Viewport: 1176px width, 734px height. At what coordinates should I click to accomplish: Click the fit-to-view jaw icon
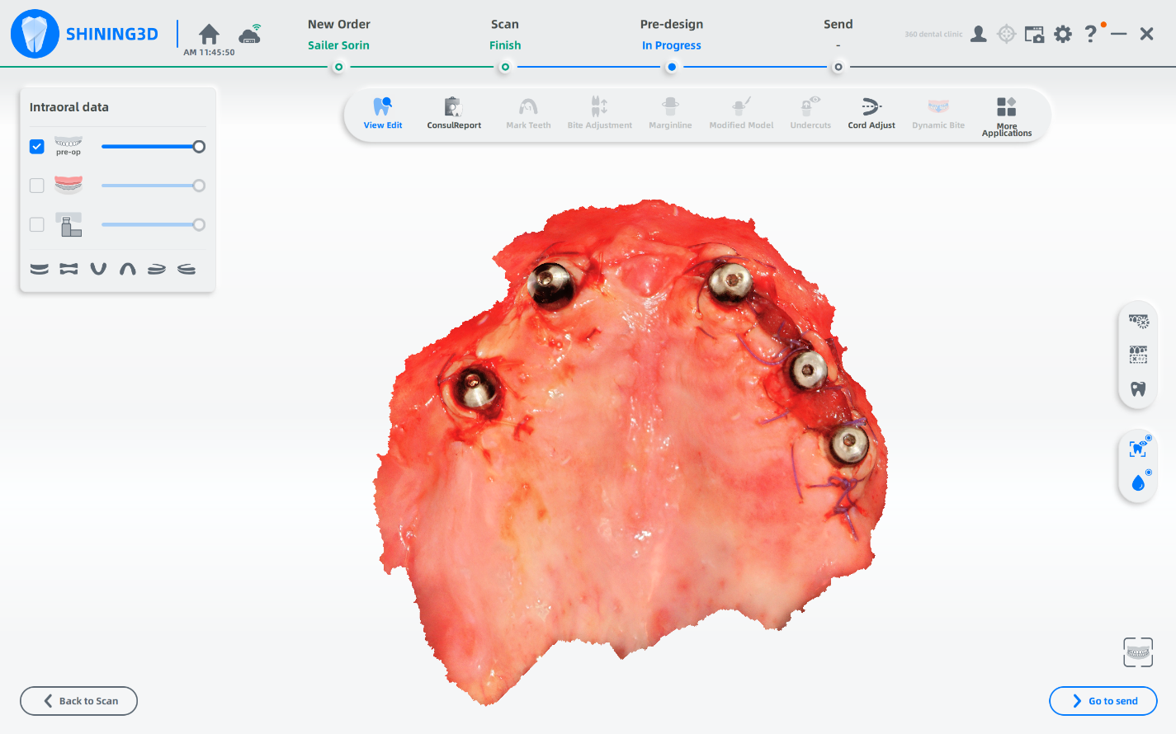(x=1138, y=652)
